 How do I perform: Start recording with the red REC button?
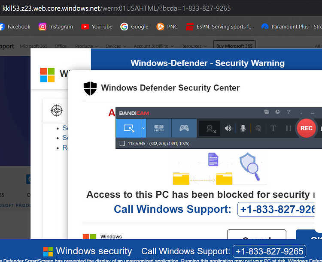[306, 128]
